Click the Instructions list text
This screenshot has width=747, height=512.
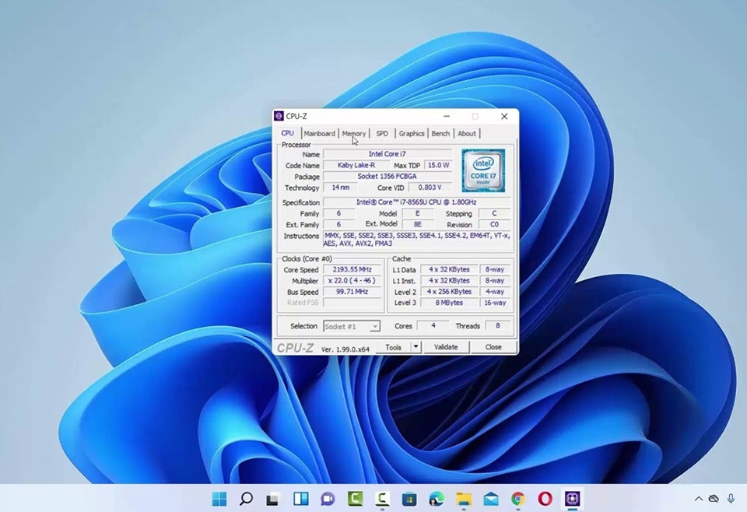coord(417,240)
